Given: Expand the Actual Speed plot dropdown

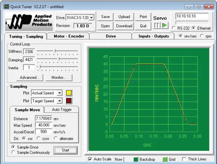Looking at the screenshot, I should coord(60,93).
